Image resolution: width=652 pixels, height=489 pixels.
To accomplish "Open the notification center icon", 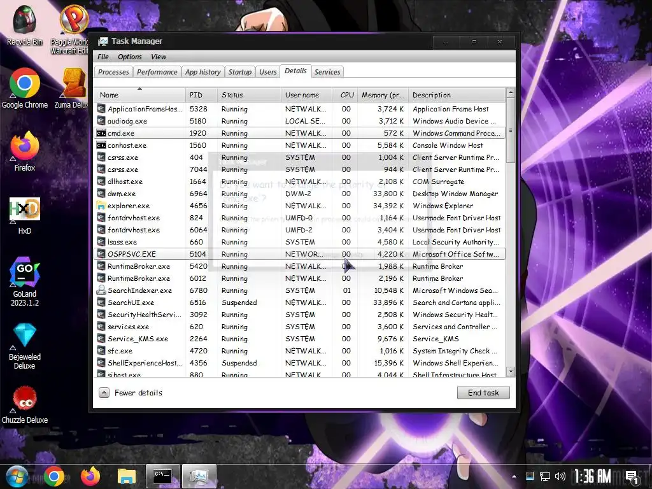I will (x=632, y=477).
